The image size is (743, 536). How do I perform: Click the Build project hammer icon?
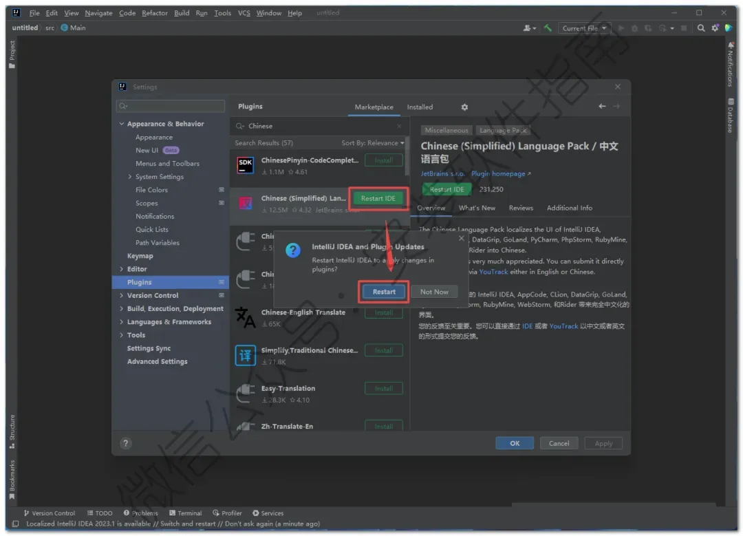pyautogui.click(x=548, y=28)
